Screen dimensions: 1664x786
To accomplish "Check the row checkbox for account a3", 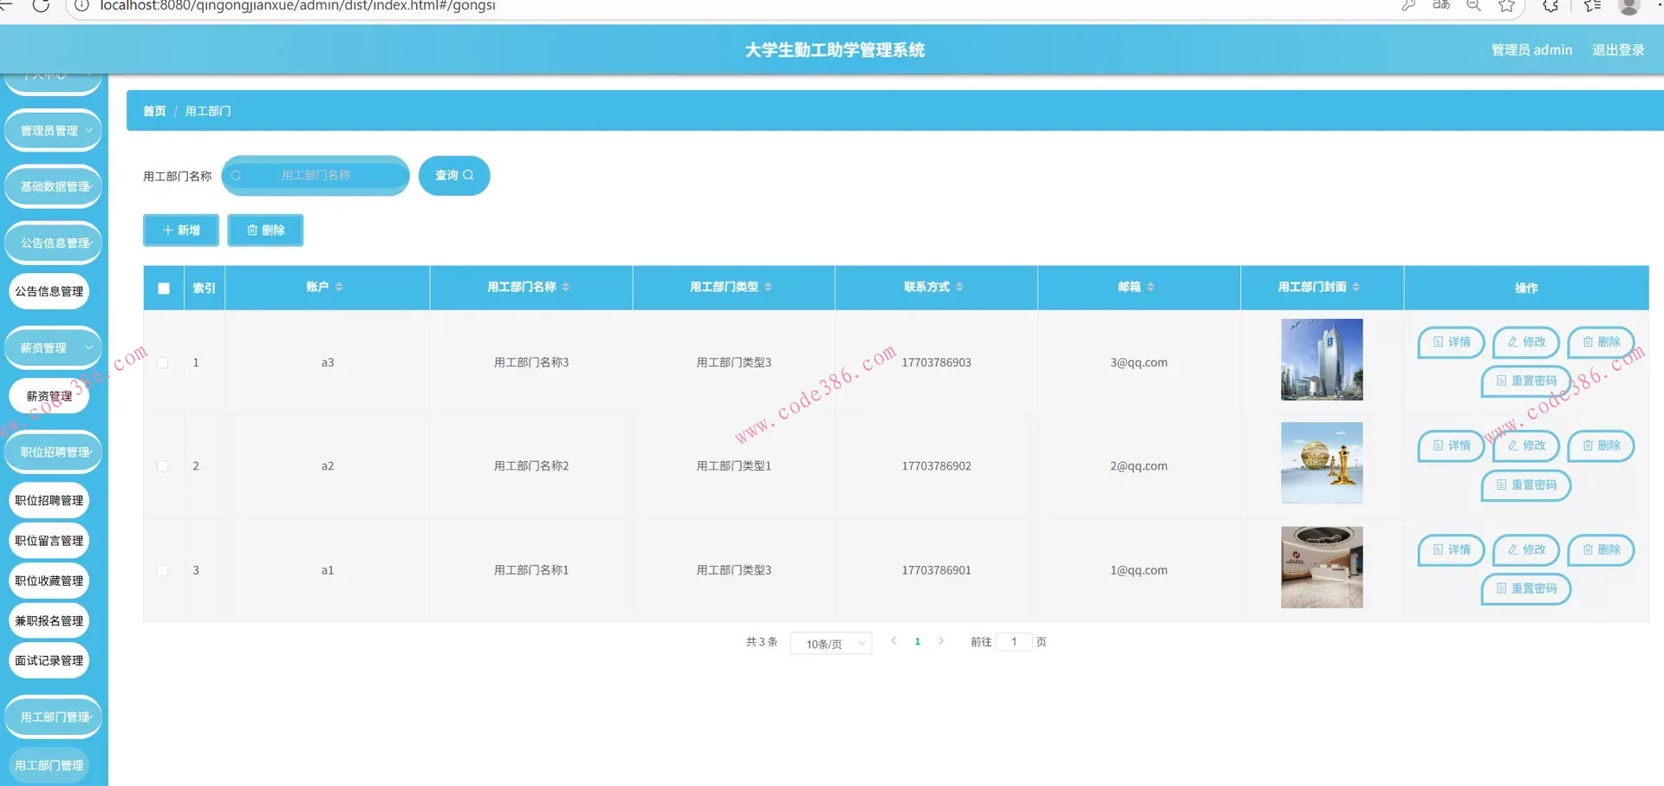I will tap(162, 362).
